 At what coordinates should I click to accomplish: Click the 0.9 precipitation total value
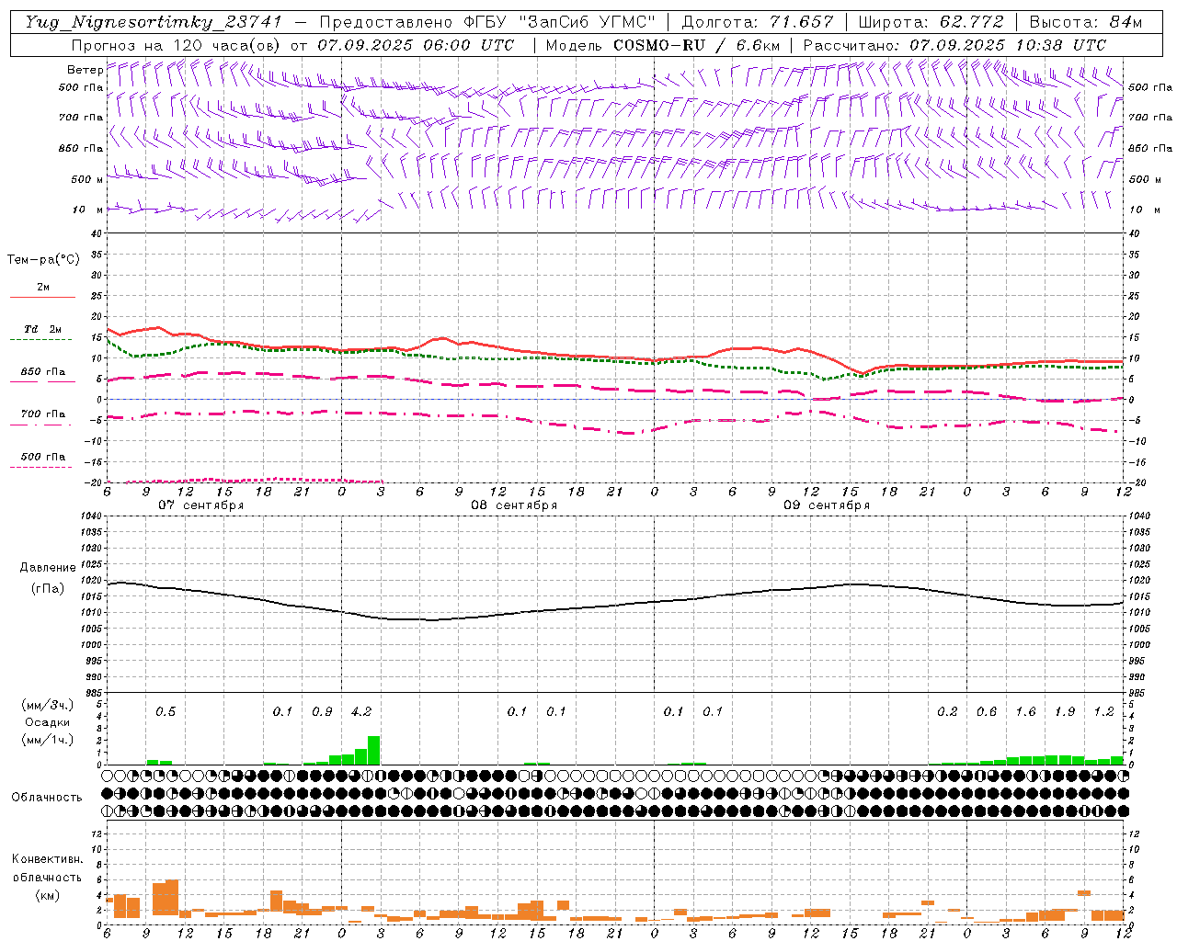coord(322,711)
